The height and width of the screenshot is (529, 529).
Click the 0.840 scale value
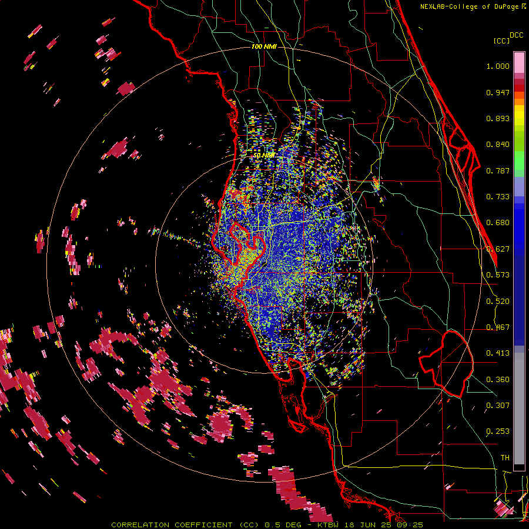pyautogui.click(x=498, y=145)
